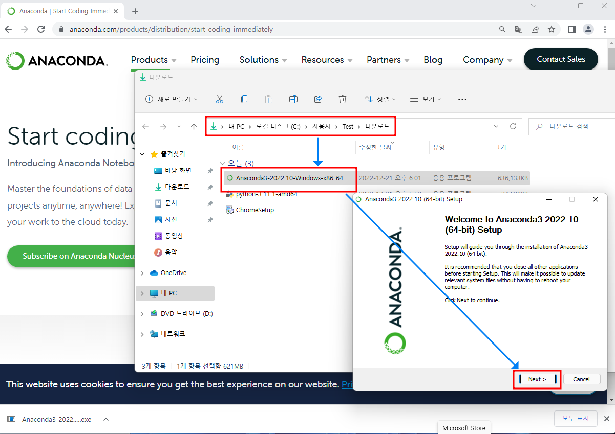Open the Products menu on Anaconda site
The image size is (615, 434).
[x=154, y=60]
